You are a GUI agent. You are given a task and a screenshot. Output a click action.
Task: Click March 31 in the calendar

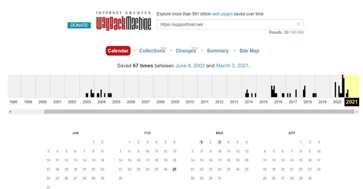coord(219,178)
